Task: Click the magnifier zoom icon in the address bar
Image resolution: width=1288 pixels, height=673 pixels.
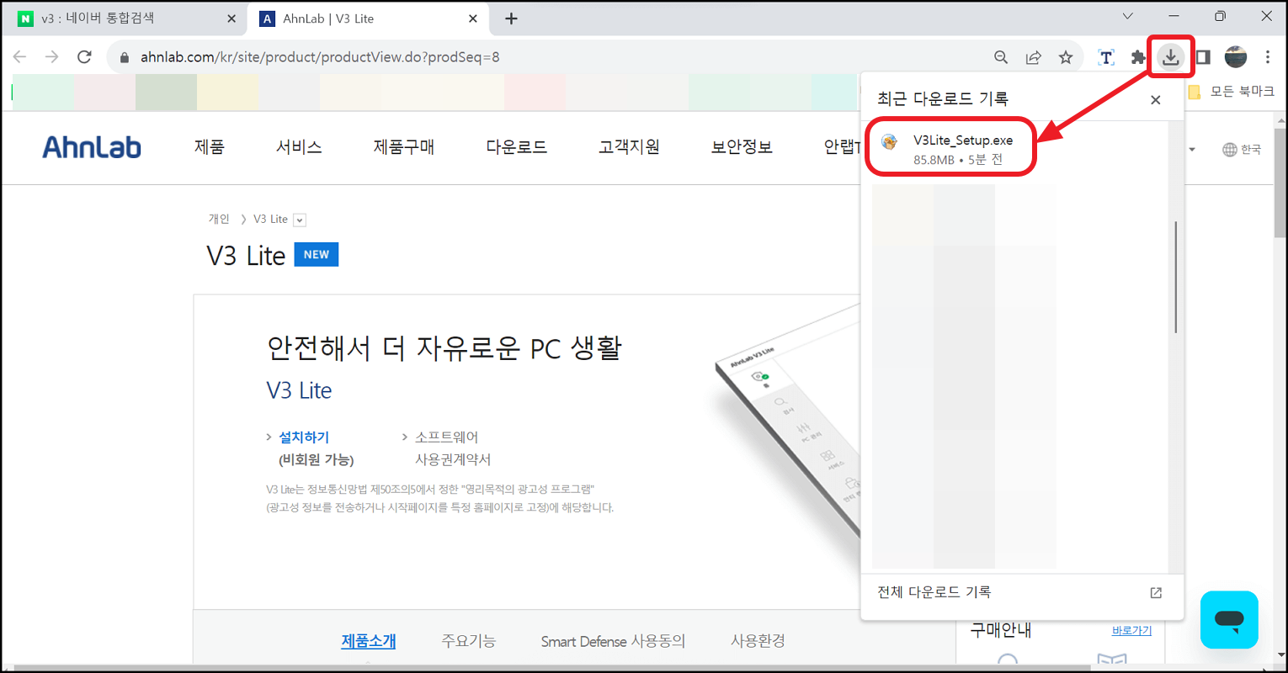Action: [x=1000, y=56]
